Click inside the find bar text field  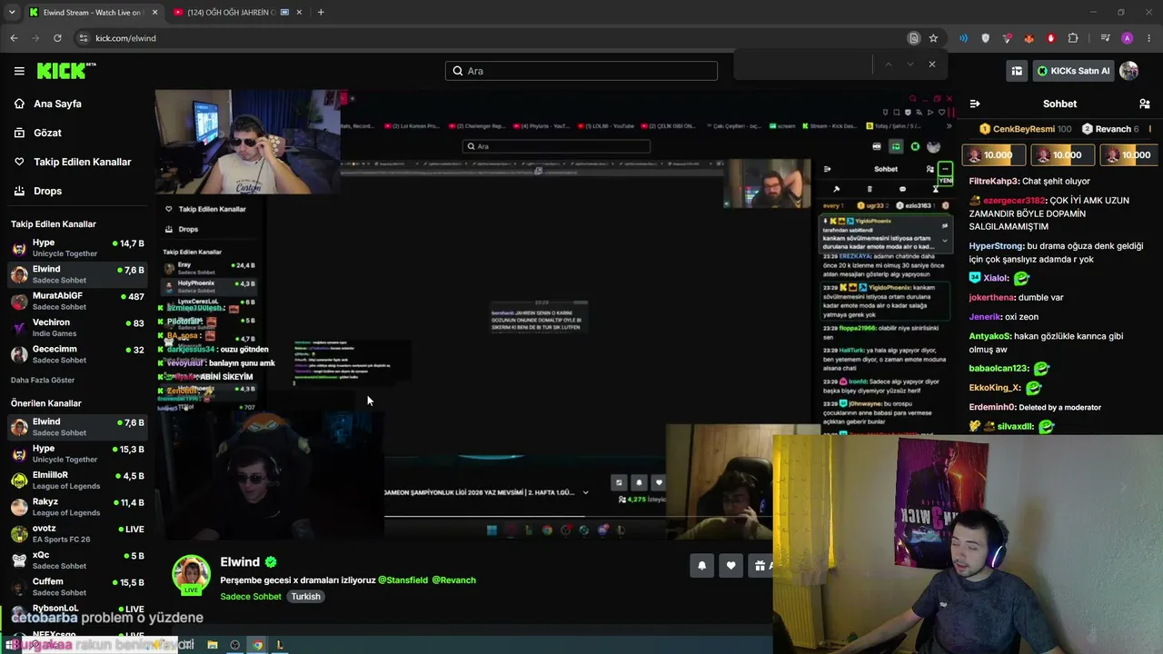pyautogui.click(x=802, y=64)
